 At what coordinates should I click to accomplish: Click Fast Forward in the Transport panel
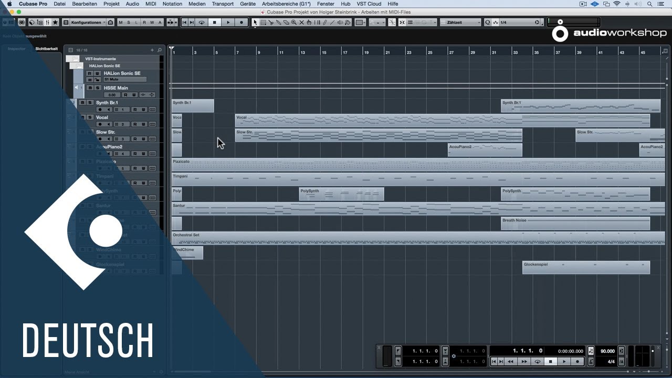point(524,361)
